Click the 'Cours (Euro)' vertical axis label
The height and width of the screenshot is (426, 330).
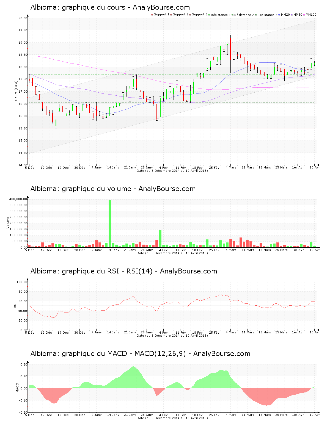(x=16, y=91)
